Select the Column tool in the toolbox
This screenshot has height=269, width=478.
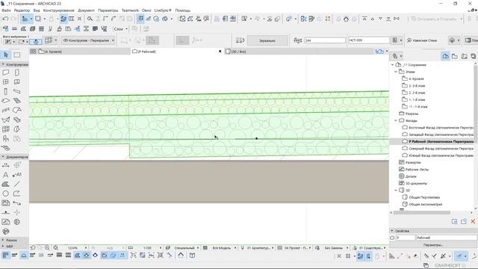[5, 91]
